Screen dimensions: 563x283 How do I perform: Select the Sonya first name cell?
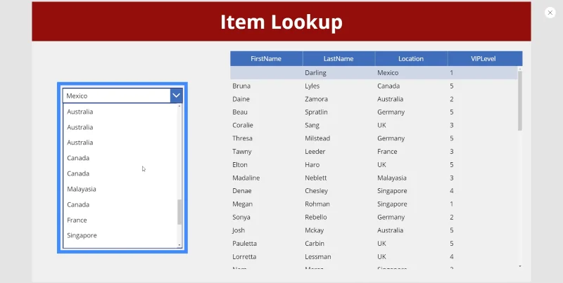click(x=241, y=217)
